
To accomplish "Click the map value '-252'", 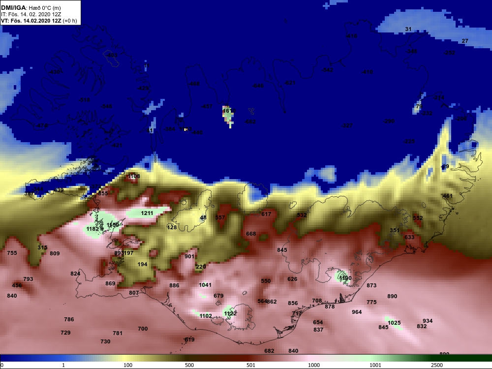I will coord(449,53).
